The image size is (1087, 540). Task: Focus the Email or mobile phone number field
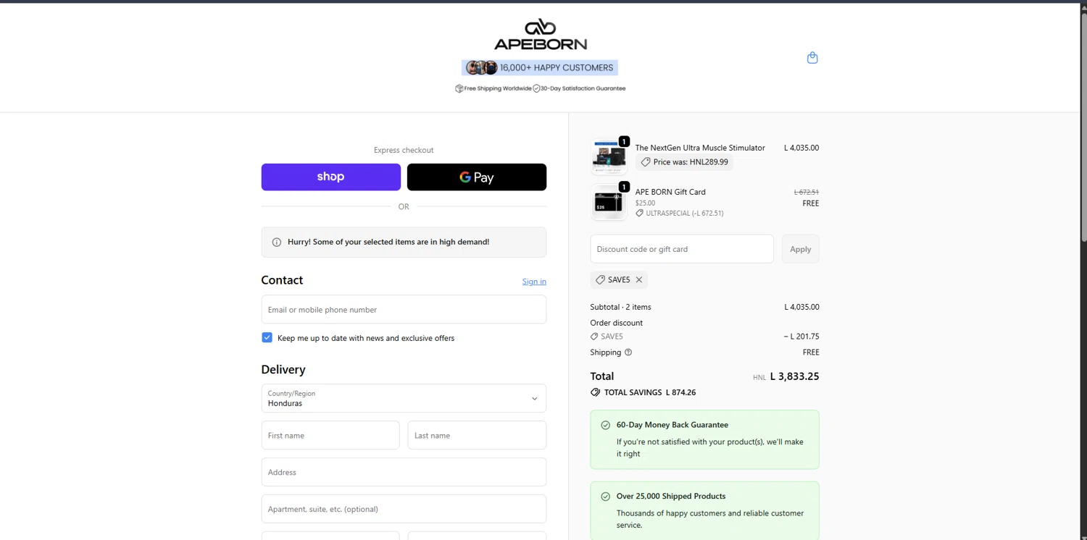click(x=404, y=310)
